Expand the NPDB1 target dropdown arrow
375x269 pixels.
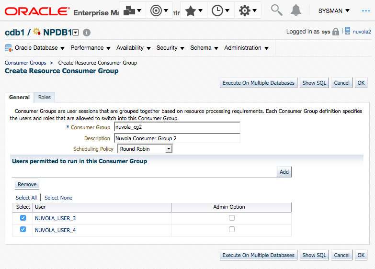(76, 33)
